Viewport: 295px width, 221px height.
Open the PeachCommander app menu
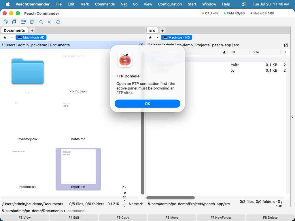coord(33,4)
